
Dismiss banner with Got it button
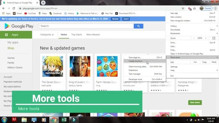point(126,19)
